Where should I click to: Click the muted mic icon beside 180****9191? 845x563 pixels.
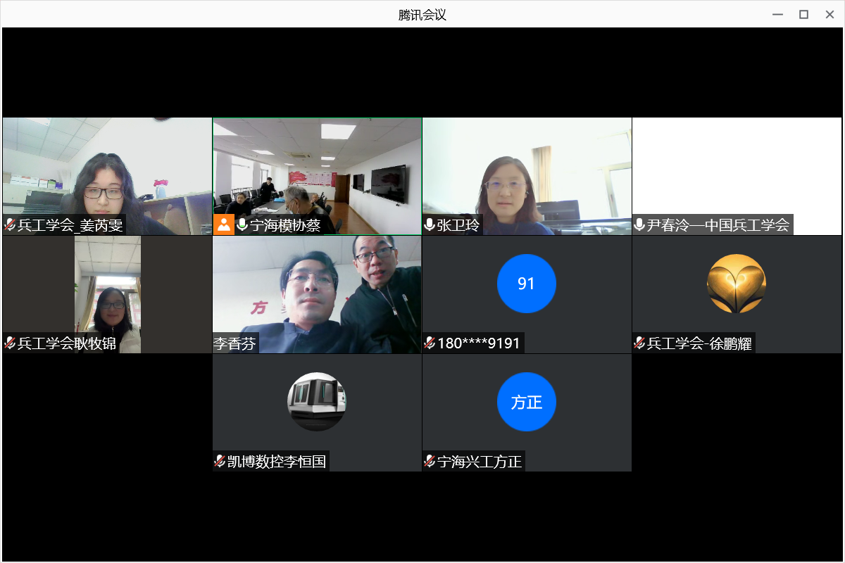click(x=430, y=343)
